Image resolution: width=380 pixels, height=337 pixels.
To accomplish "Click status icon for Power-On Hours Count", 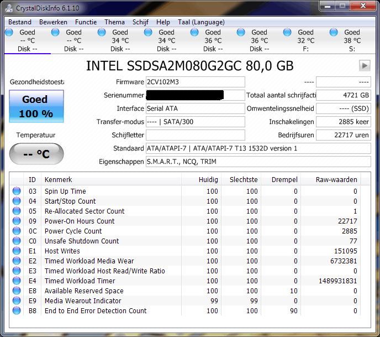I will (17, 221).
